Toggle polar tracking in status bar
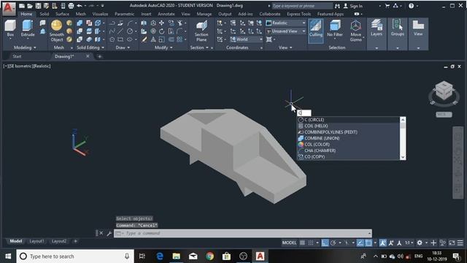467x263 pixels. coord(333,243)
